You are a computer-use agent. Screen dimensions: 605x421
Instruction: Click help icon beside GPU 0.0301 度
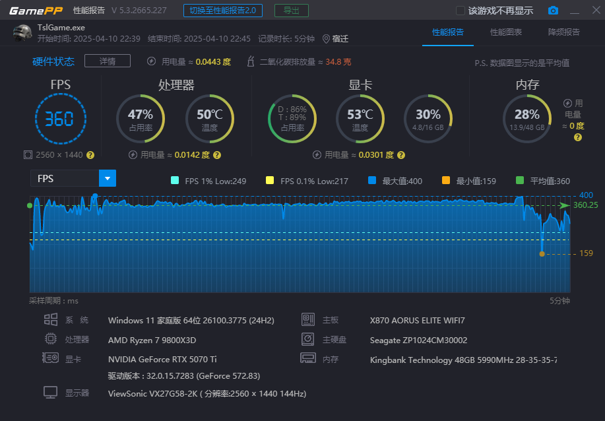click(401, 155)
